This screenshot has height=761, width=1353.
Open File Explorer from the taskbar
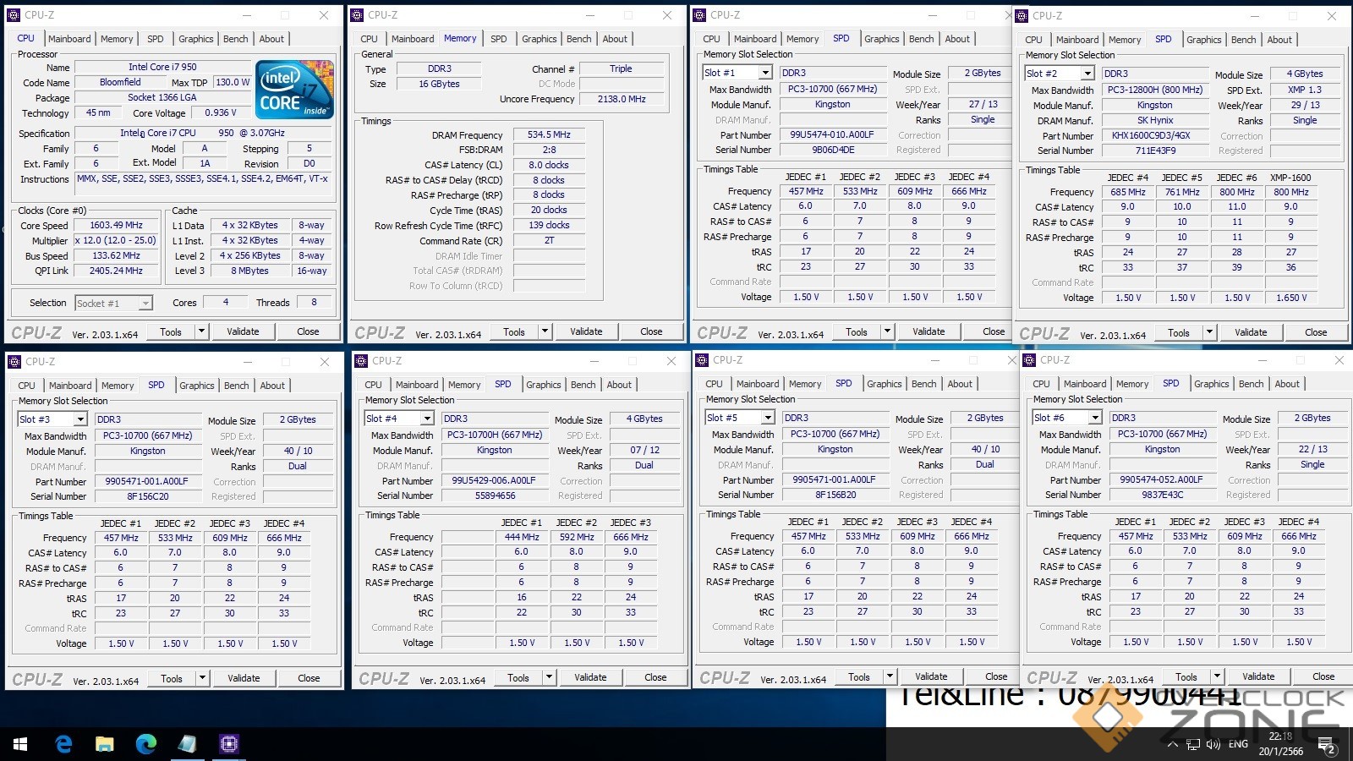click(105, 744)
